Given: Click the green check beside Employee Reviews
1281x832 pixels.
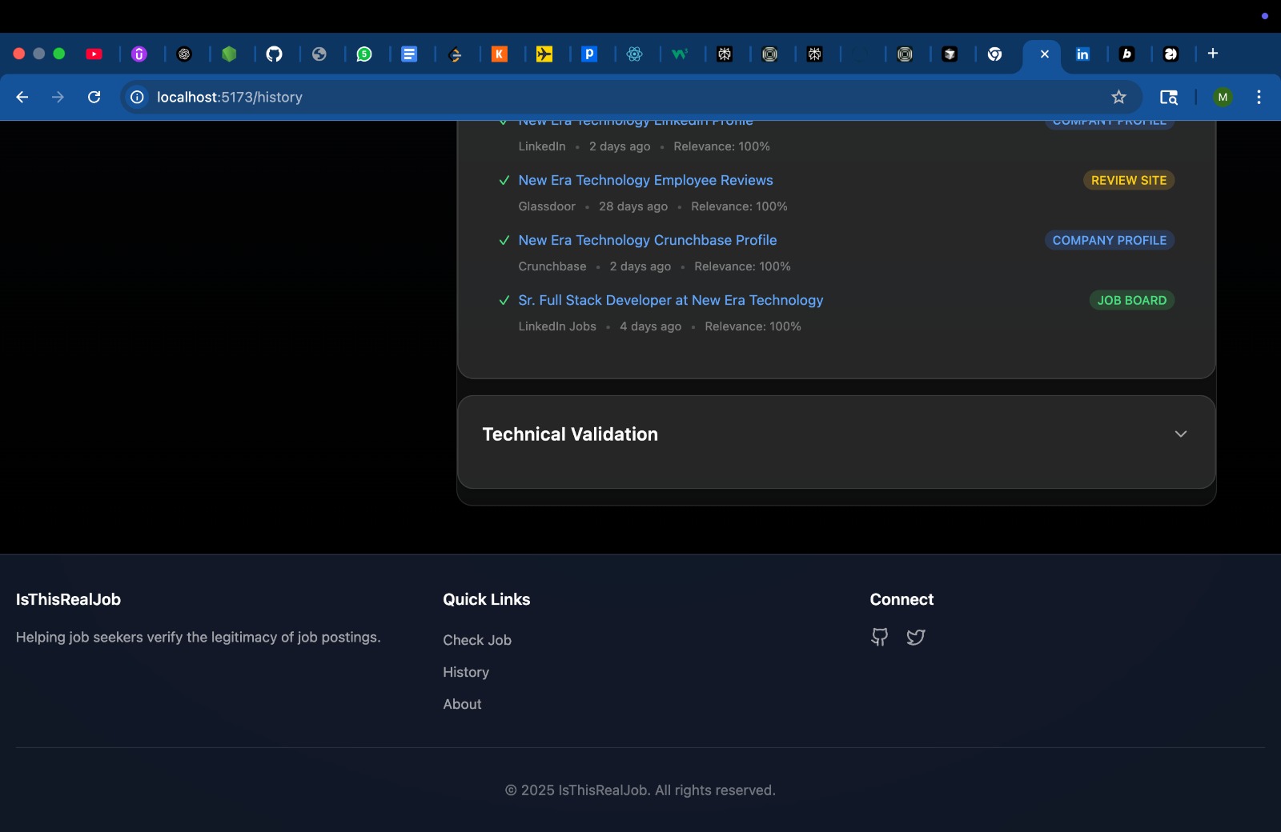Looking at the screenshot, I should click(x=504, y=181).
